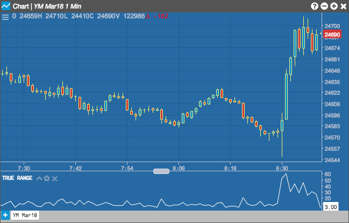349x223 pixels.
Task: Click the open value 24659
Action: point(27,16)
